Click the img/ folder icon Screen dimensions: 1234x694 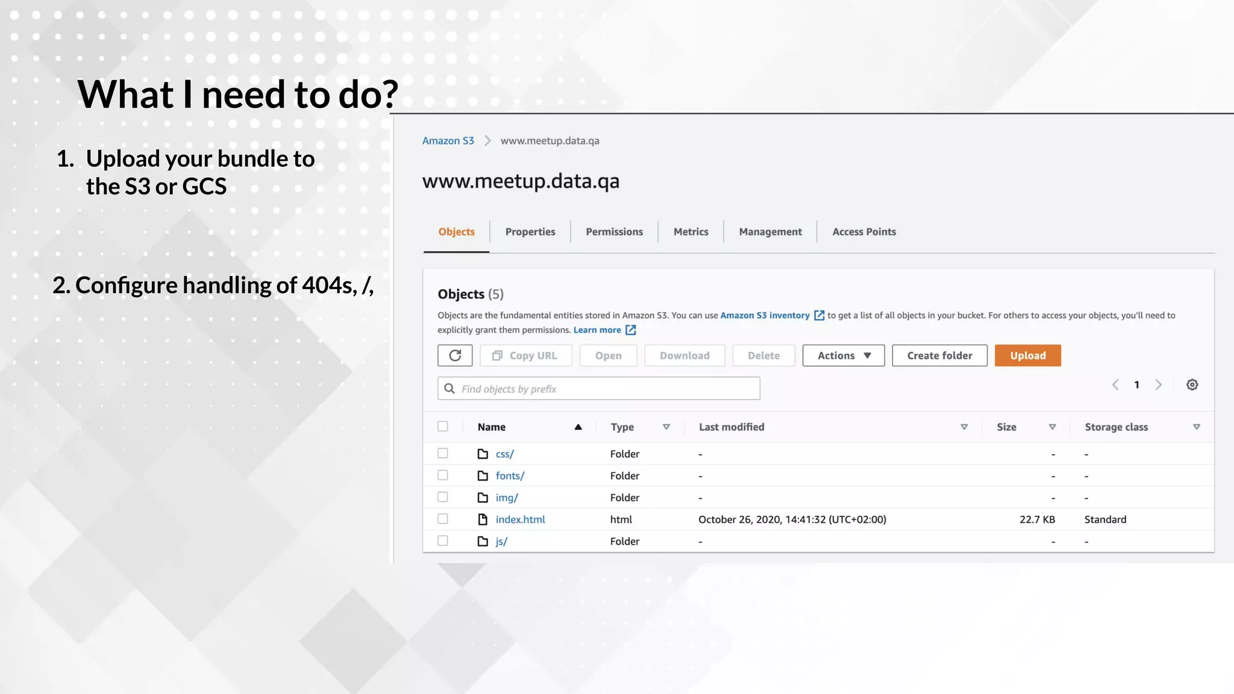point(483,498)
